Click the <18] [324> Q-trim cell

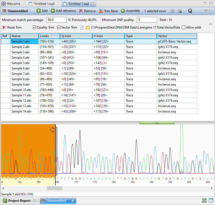pyautogui.click(x=76, y=74)
